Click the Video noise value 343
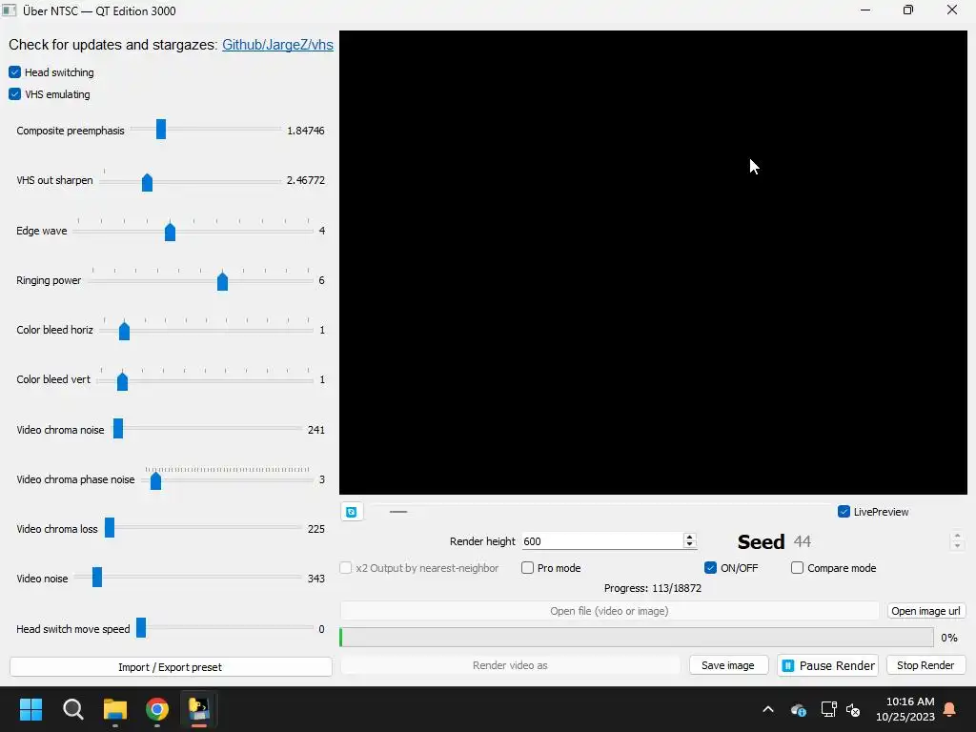Image resolution: width=976 pixels, height=732 pixels. pyautogui.click(x=316, y=579)
